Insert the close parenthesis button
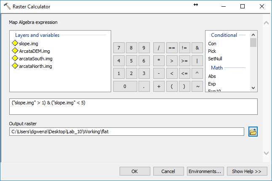This screenshot has width=272, height=181. [184, 86]
